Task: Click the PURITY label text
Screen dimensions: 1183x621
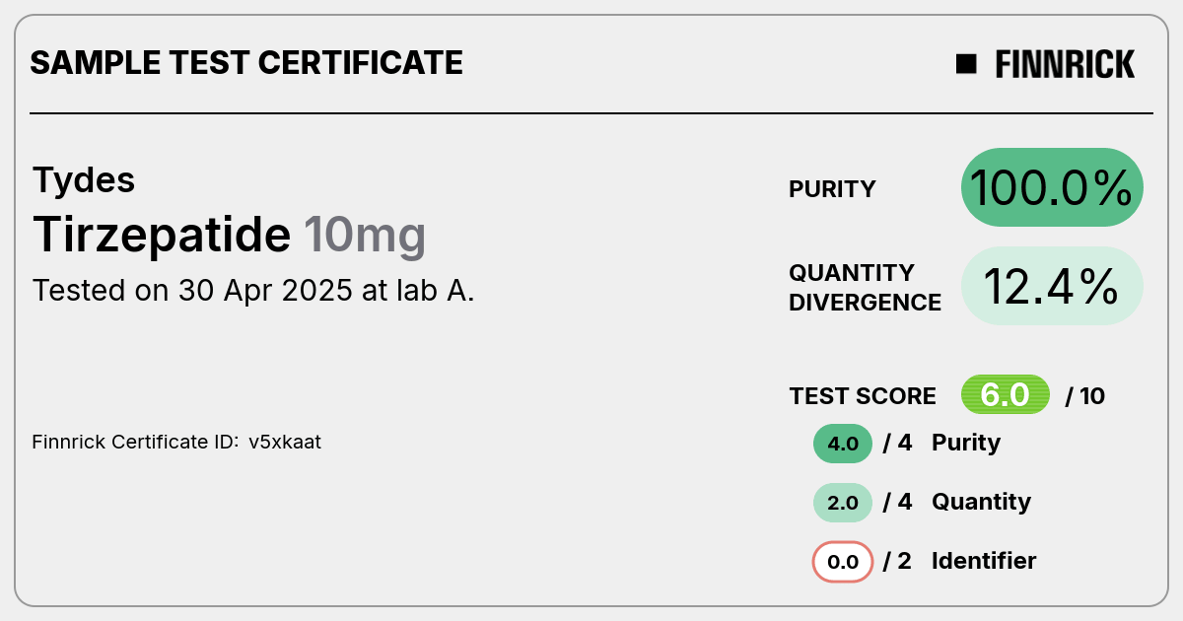Action: [x=832, y=189]
